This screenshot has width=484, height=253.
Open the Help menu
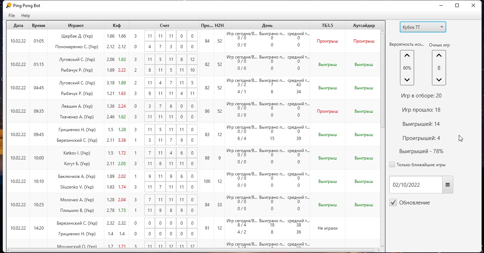click(x=26, y=16)
